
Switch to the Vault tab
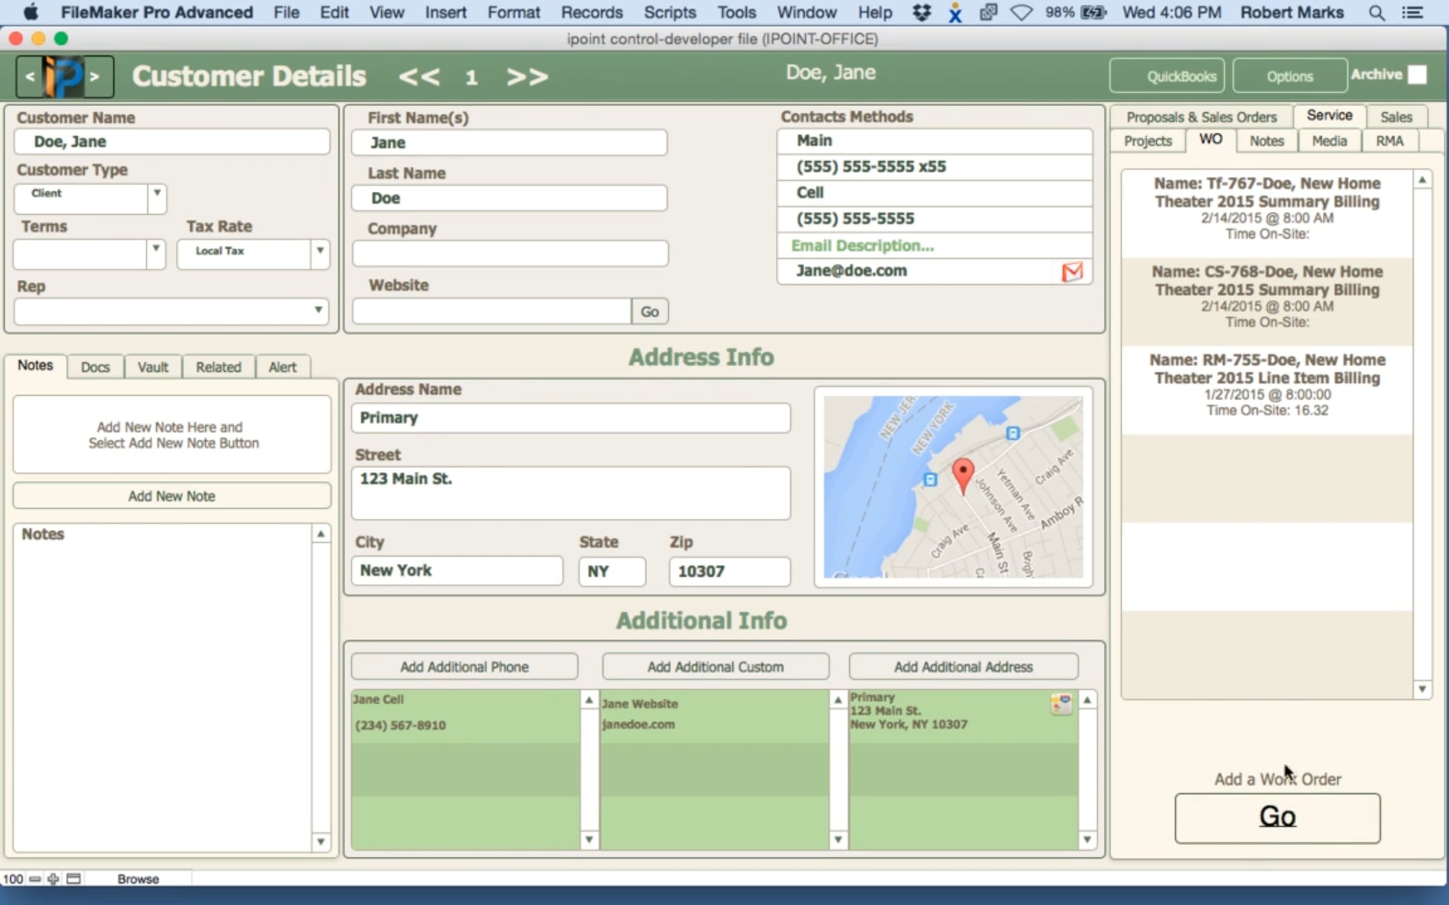(153, 367)
